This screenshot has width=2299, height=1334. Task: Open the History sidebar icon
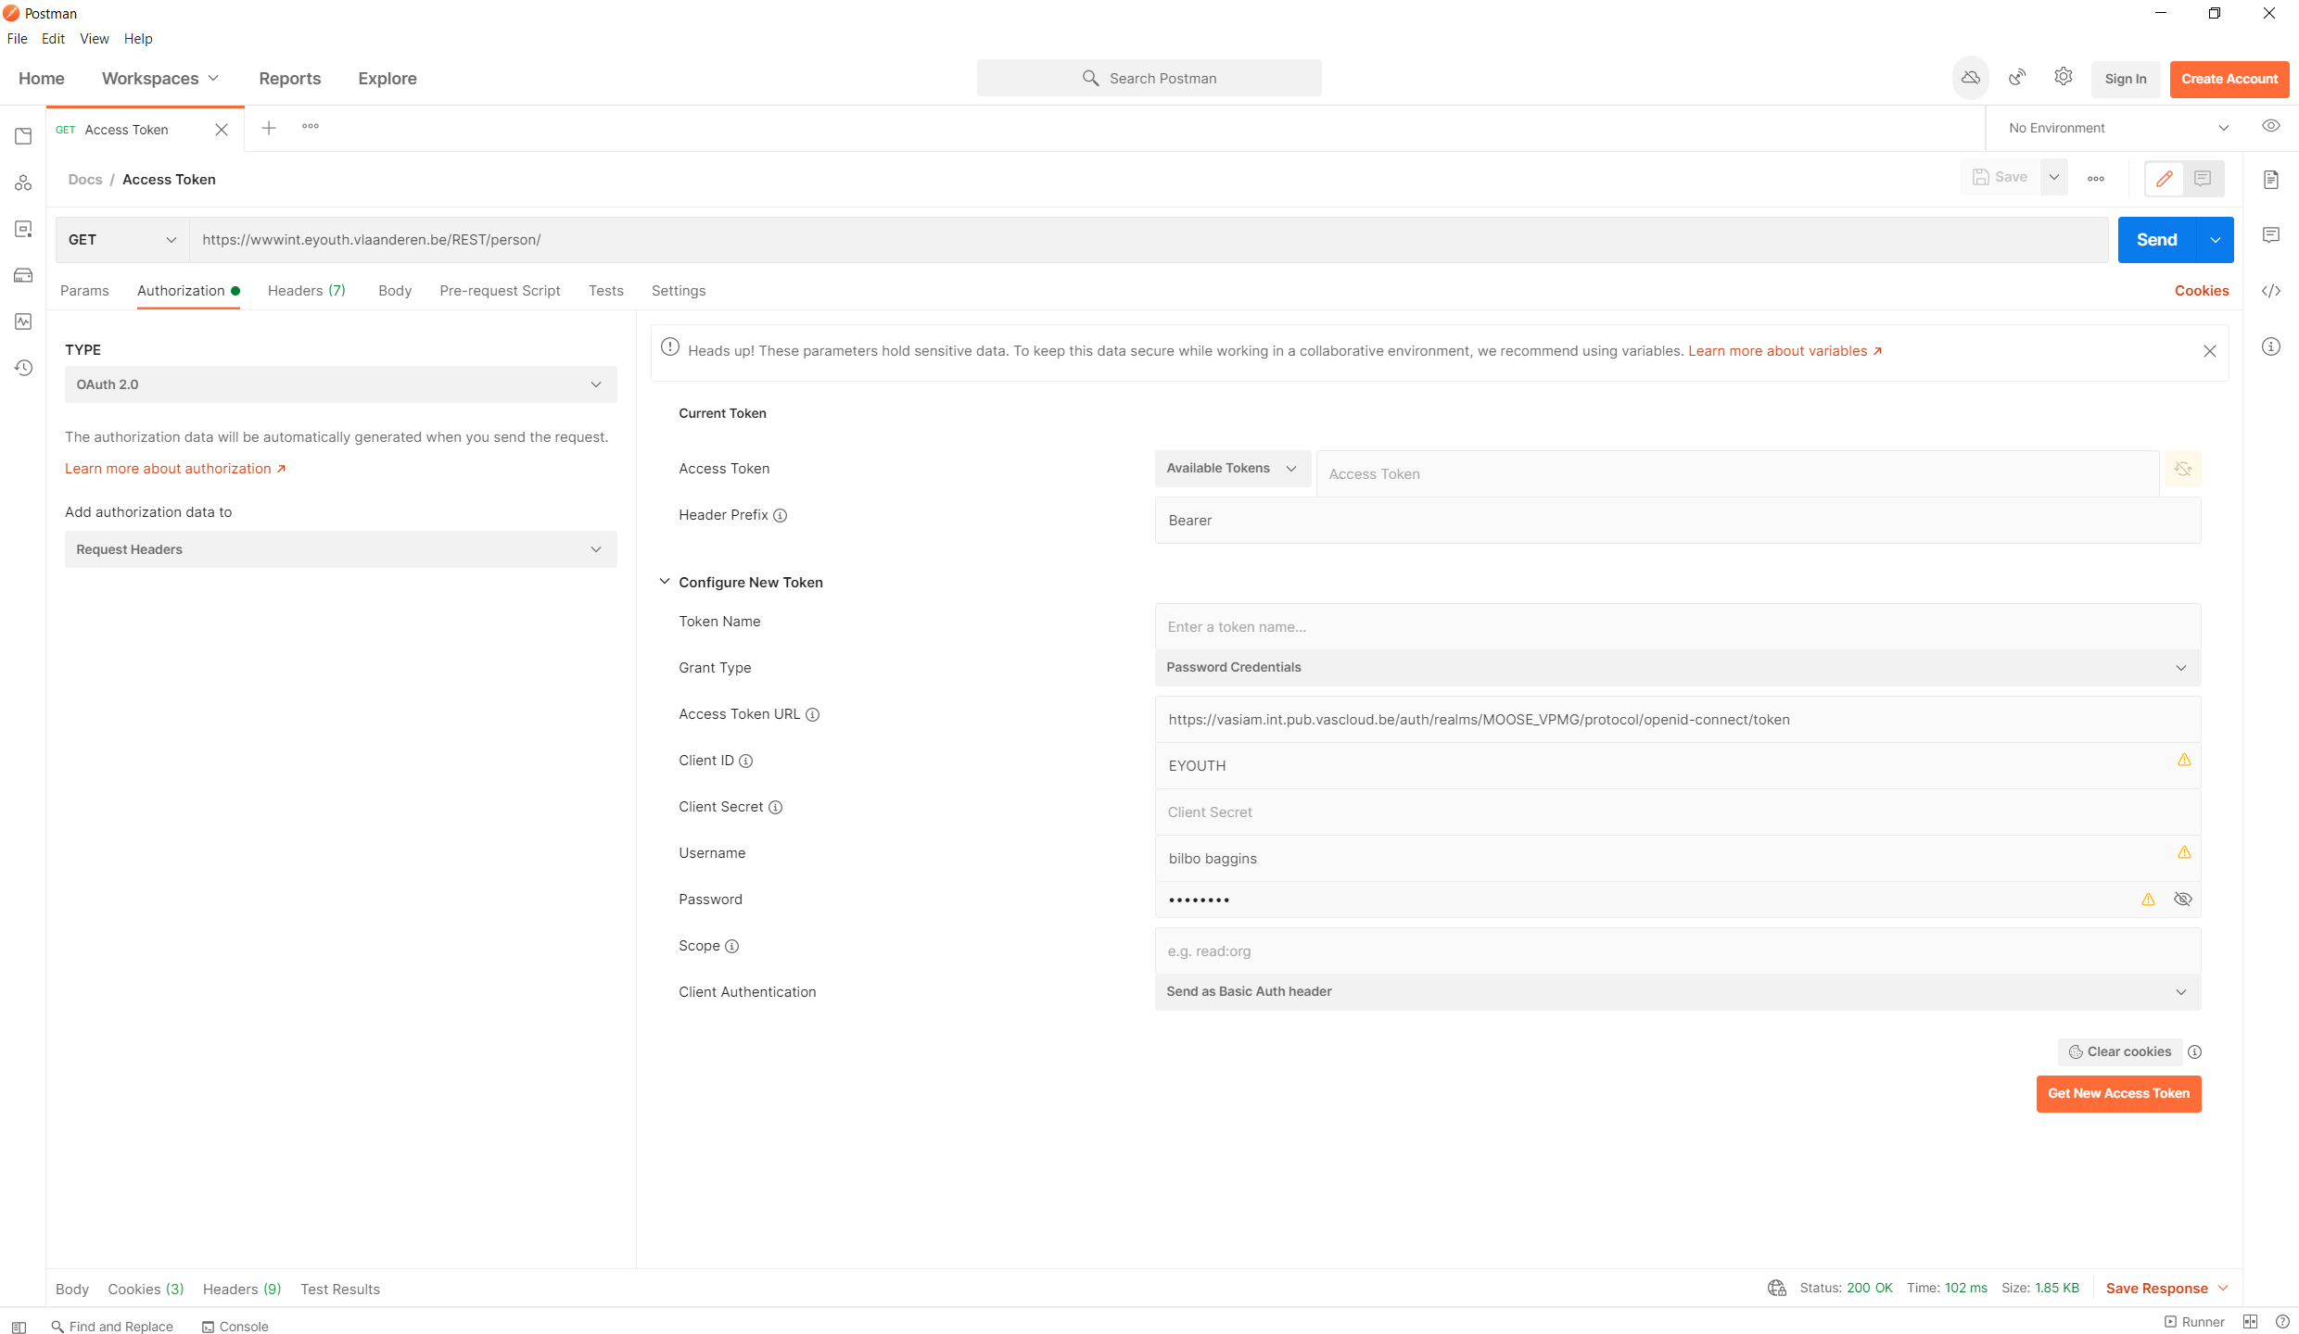[x=23, y=368]
